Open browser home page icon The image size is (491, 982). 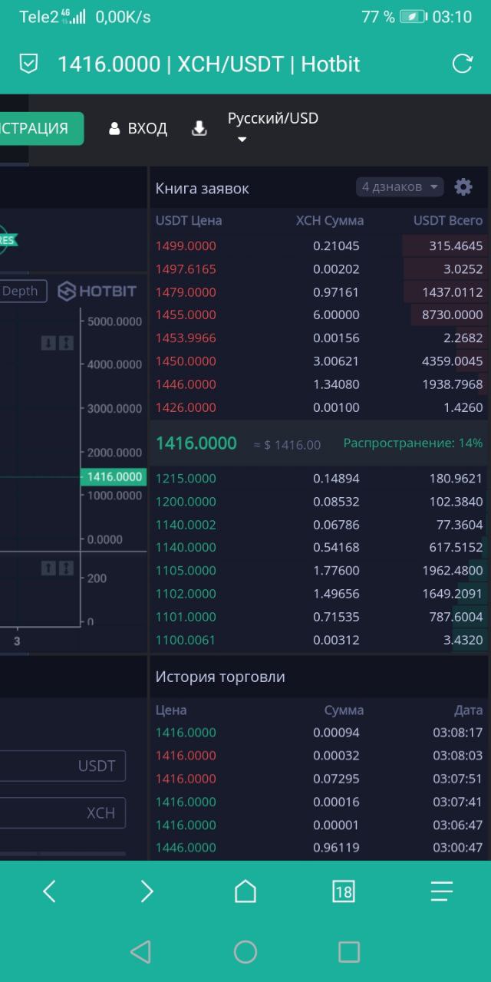click(245, 891)
